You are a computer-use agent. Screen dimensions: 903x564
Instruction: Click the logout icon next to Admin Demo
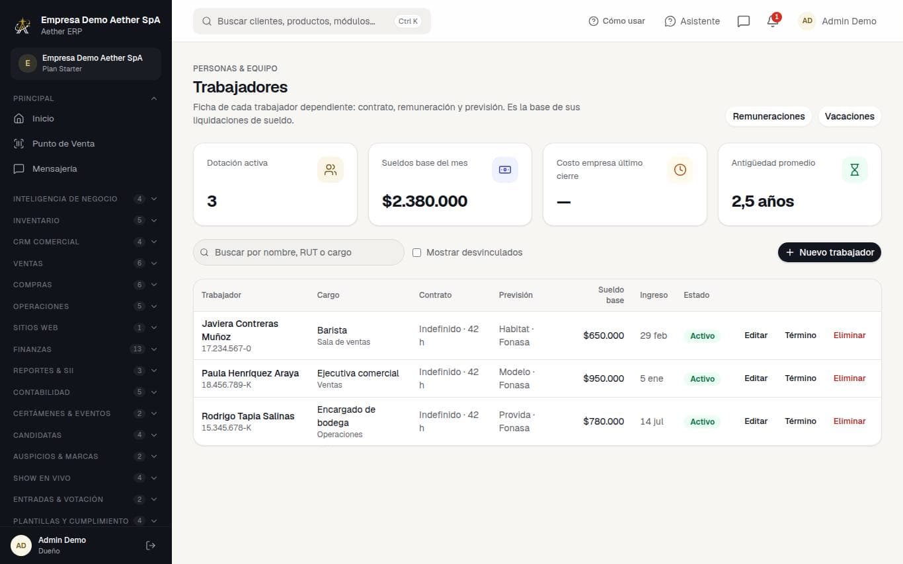[x=151, y=546]
